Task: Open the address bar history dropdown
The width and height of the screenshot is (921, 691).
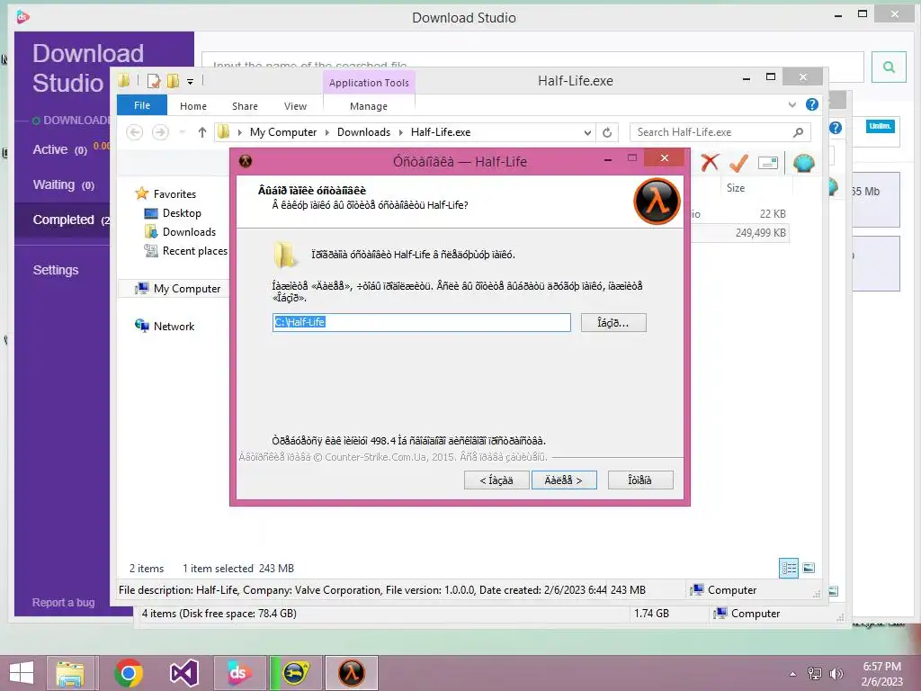Action: click(x=587, y=133)
